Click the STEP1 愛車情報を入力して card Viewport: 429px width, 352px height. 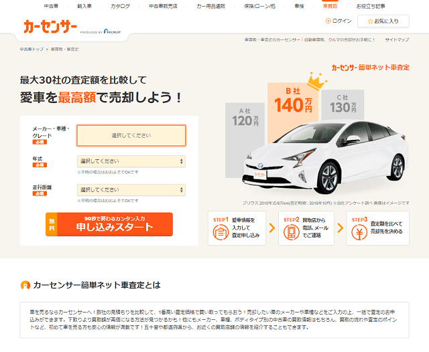click(x=237, y=228)
